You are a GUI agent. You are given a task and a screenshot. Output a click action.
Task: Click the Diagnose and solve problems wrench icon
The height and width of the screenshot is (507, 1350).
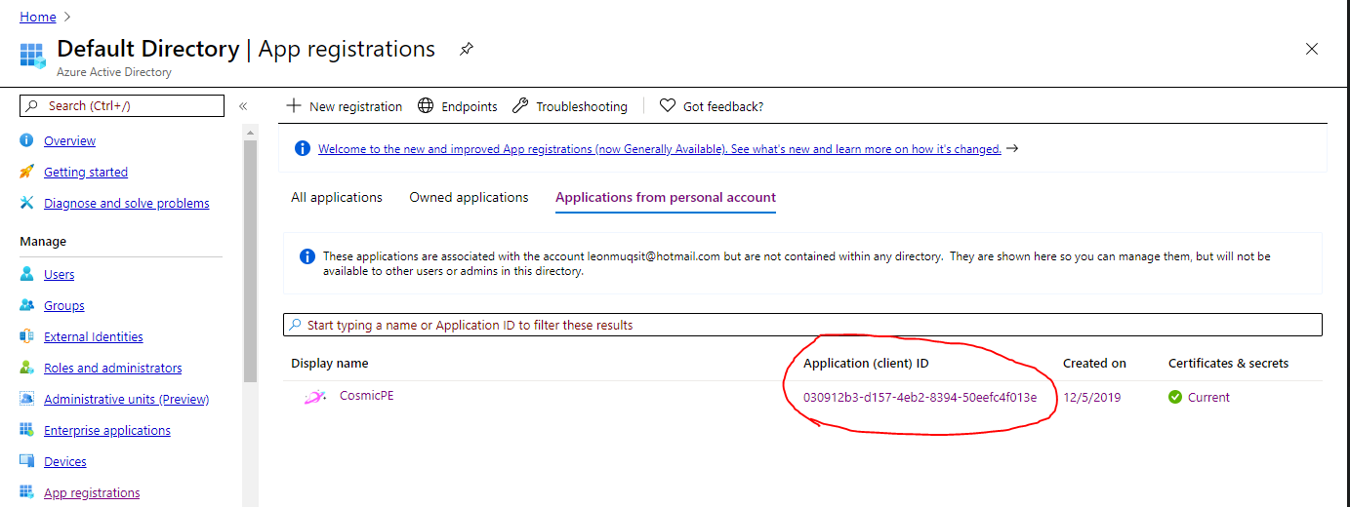26,203
